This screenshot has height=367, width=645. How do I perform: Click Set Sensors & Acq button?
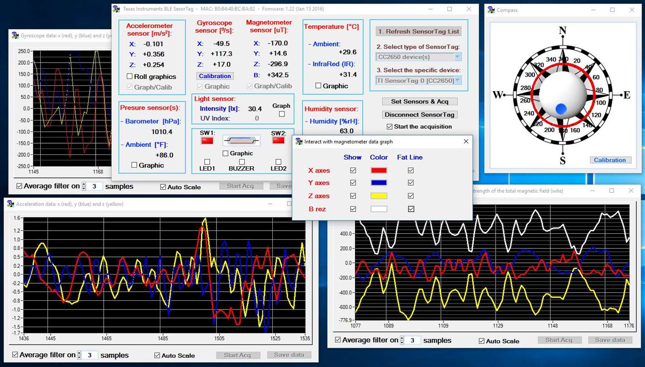(x=419, y=101)
